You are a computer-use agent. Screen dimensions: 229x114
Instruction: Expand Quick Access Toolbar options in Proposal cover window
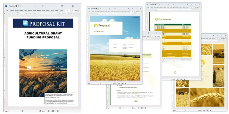(101, 9)
